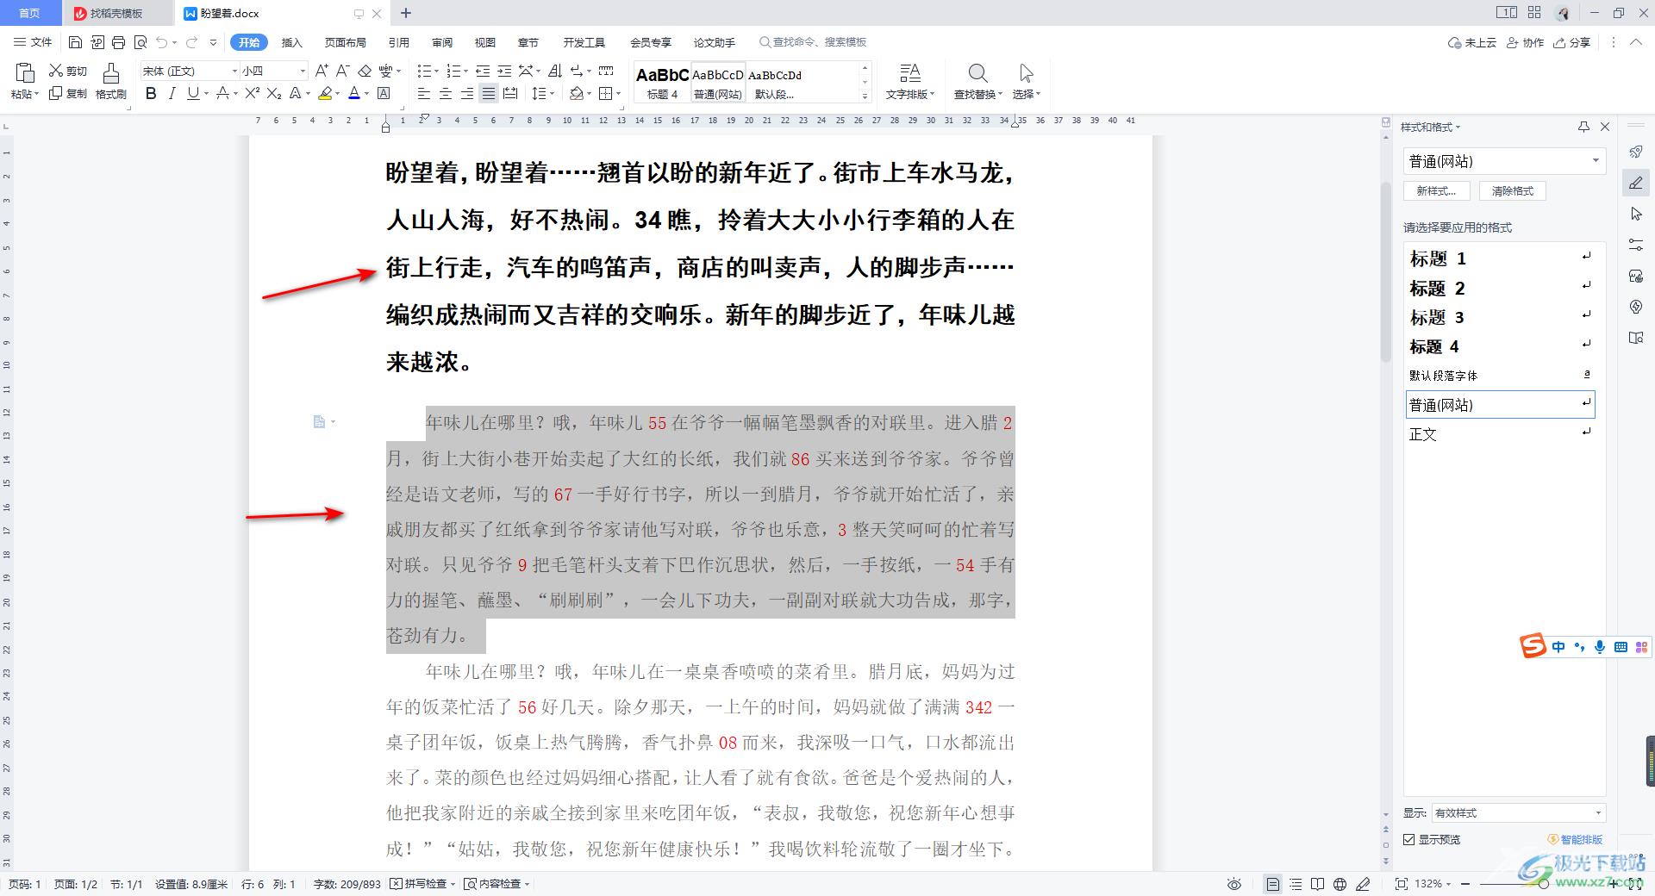Apply superscript X² formatting
This screenshot has width=1655, height=896.
pyautogui.click(x=252, y=93)
